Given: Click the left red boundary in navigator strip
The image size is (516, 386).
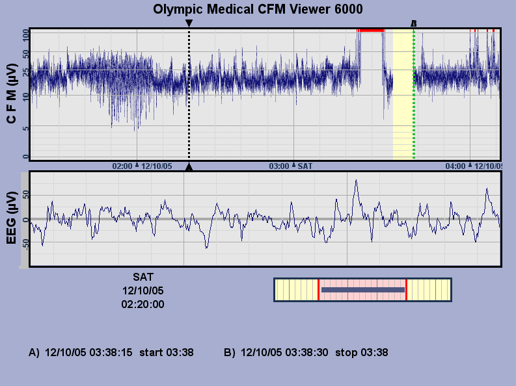Looking at the screenshot, I should point(318,290).
